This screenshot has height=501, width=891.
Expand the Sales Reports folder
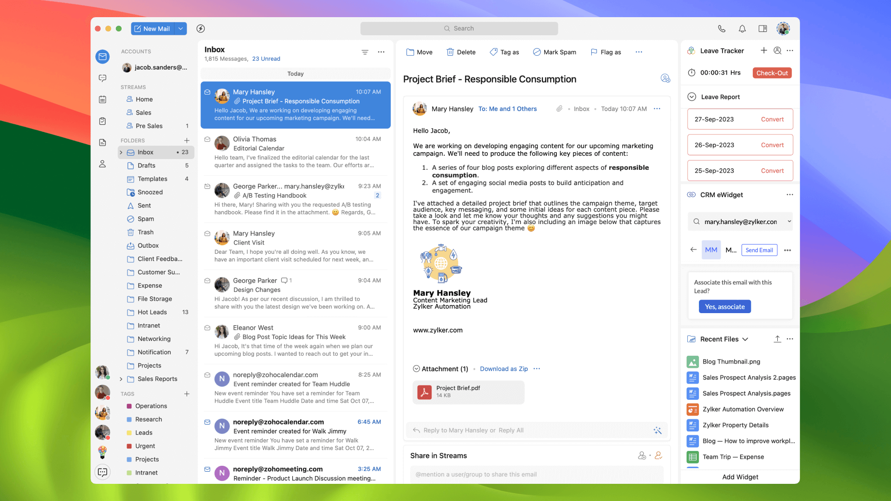[x=121, y=379]
